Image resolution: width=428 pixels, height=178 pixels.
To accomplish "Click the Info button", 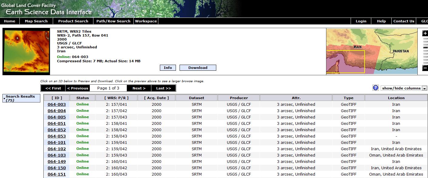I will coord(168,68).
